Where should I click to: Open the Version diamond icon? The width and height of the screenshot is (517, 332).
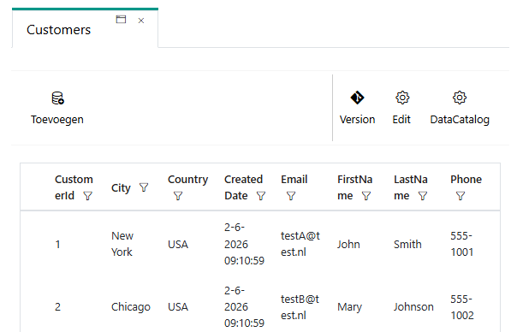(357, 98)
